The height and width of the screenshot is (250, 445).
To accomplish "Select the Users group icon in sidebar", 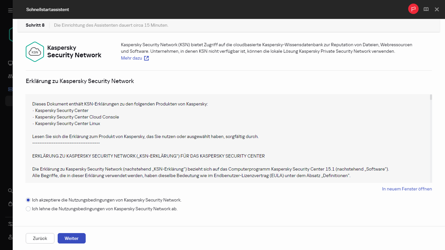I will [x=10, y=76].
